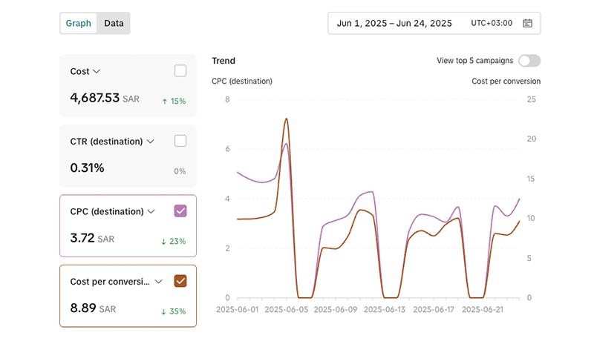Toggle View top 5 campaigns switch

529,61
